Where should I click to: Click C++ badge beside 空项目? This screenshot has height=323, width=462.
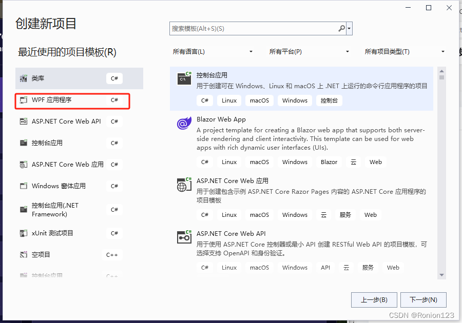pyautogui.click(x=112, y=255)
